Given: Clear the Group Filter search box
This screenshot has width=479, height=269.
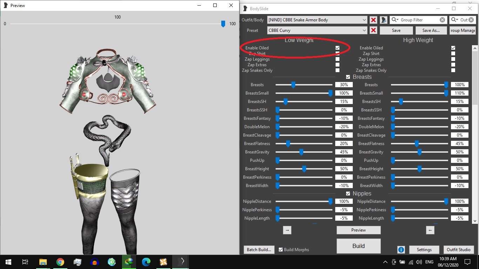Looking at the screenshot, I should pyautogui.click(x=443, y=20).
